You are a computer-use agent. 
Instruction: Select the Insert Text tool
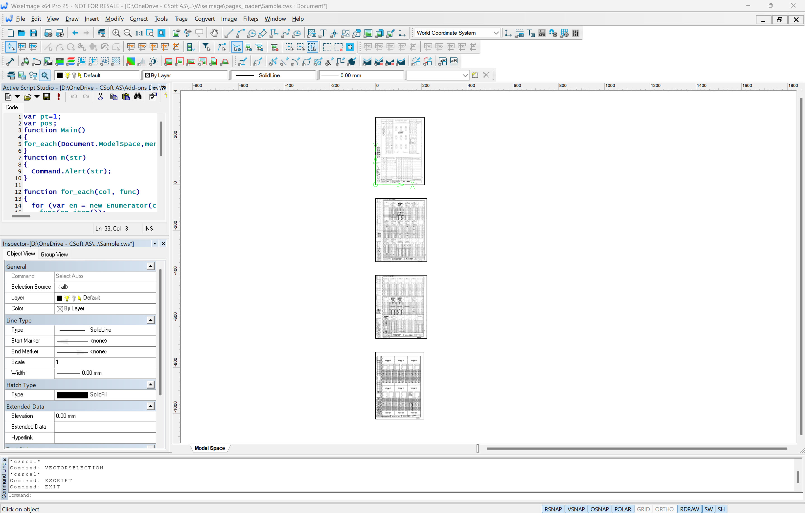(323, 33)
